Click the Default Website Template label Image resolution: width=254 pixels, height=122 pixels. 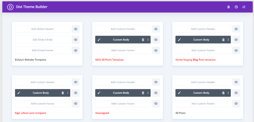coord(30,60)
